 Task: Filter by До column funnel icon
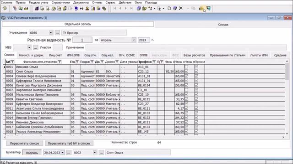102,62
